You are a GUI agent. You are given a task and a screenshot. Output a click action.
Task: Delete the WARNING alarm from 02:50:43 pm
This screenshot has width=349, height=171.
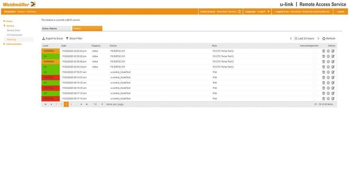click(324, 51)
